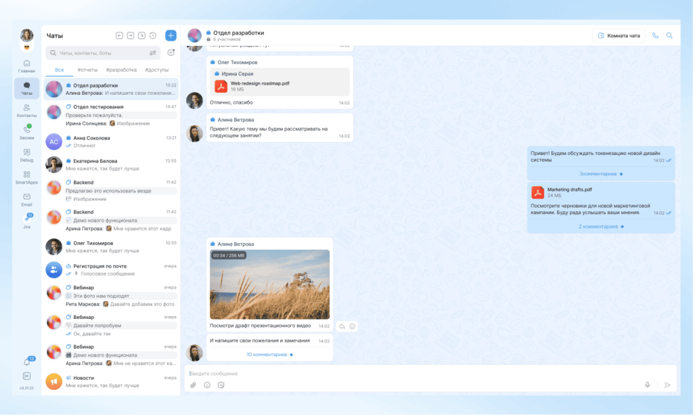Reply to the video message using arrow icon
Screen dimensions: 693x415
click(342, 326)
